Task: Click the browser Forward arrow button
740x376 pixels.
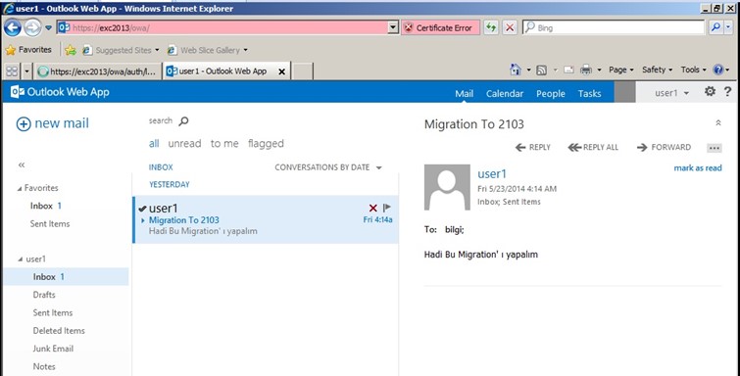Action: pyautogui.click(x=32, y=28)
